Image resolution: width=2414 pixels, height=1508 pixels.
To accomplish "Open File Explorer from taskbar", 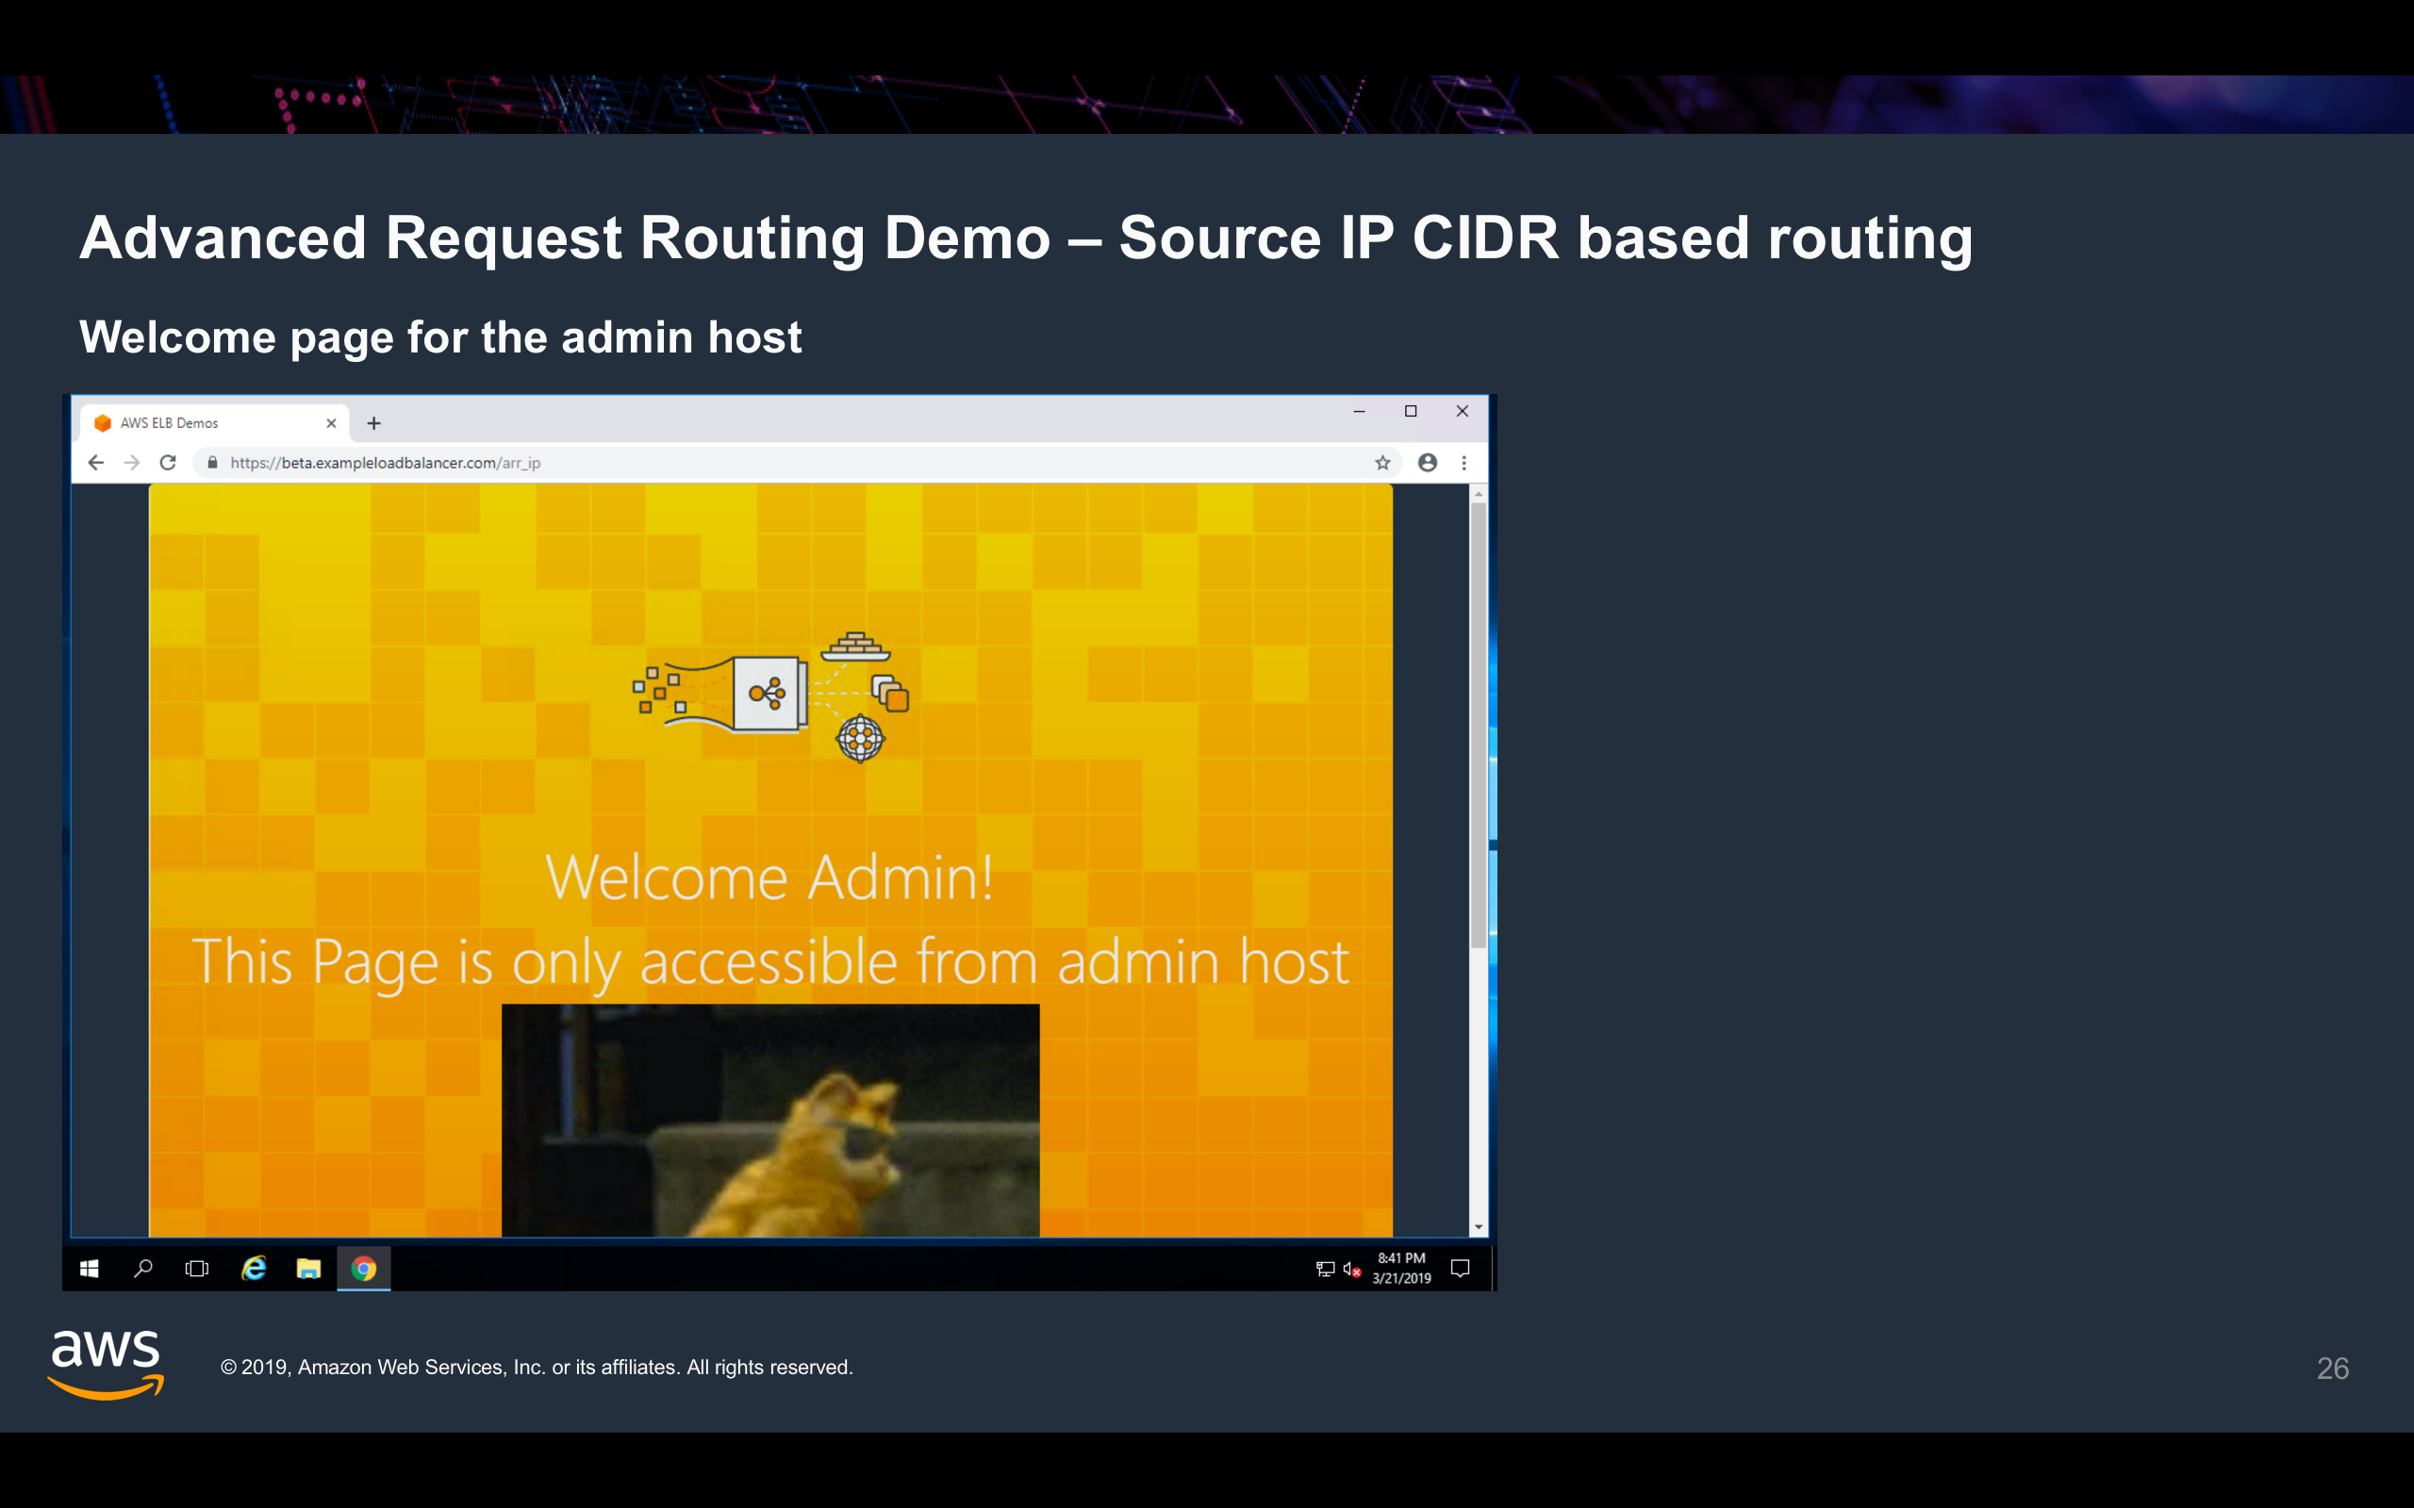I will [308, 1269].
